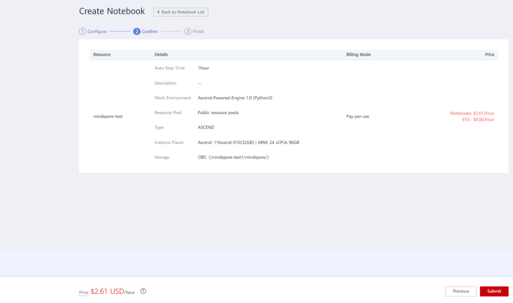Click the 1hour value
513x303 pixels.
[203, 68]
